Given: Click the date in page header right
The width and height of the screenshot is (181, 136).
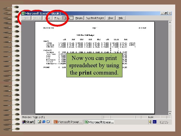Looking at the screenshot, I should (142, 28).
